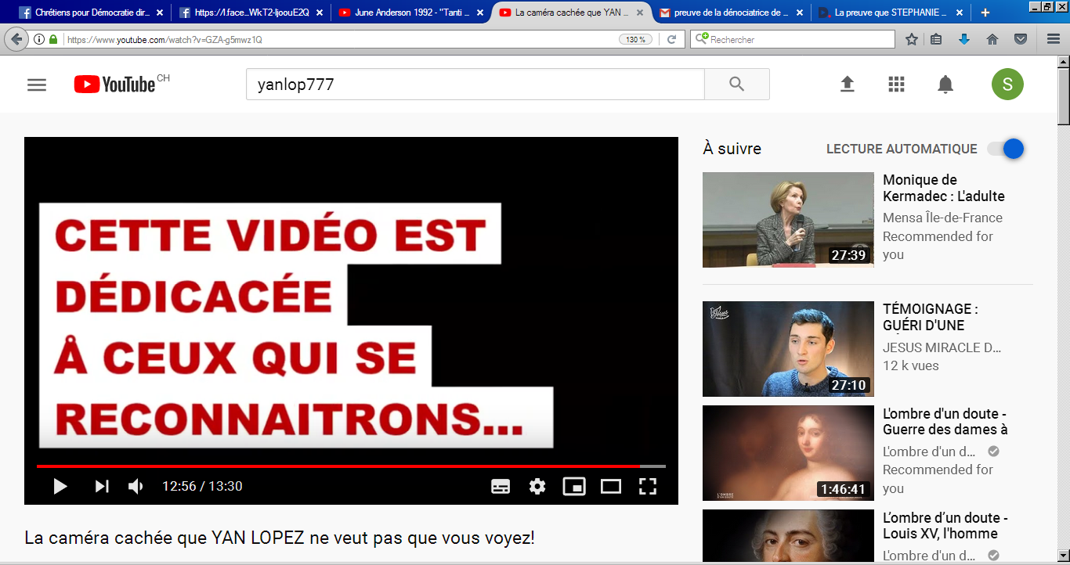Skip to the next video

pyautogui.click(x=102, y=486)
